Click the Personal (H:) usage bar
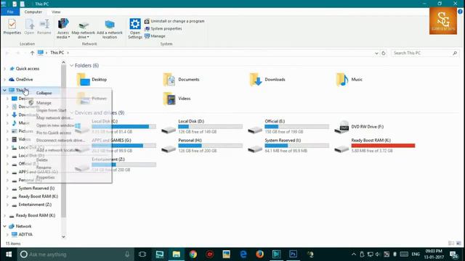The width and height of the screenshot is (465, 261). pos(210,146)
